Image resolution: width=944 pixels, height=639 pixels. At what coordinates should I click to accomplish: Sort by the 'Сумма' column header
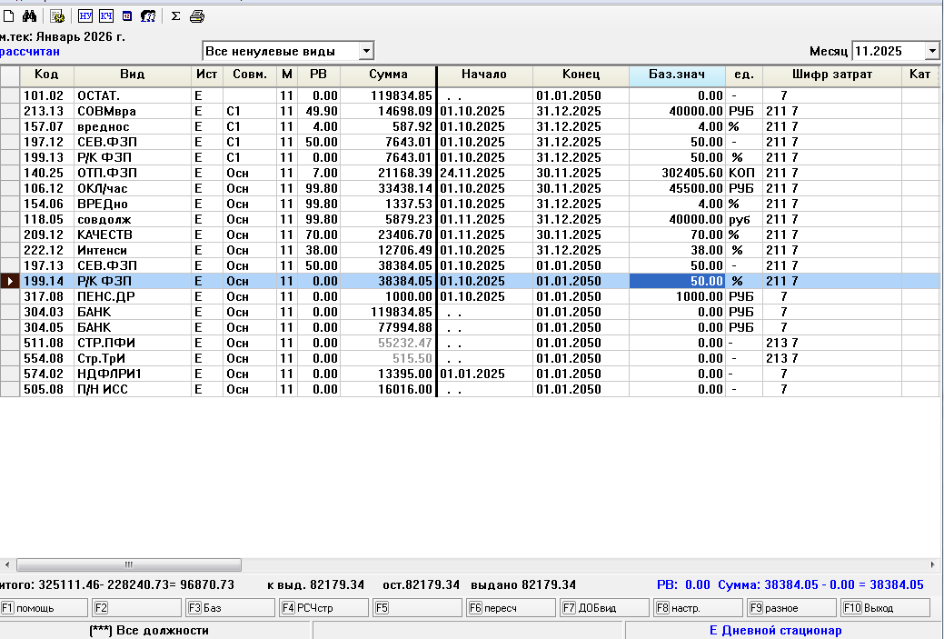(x=388, y=75)
